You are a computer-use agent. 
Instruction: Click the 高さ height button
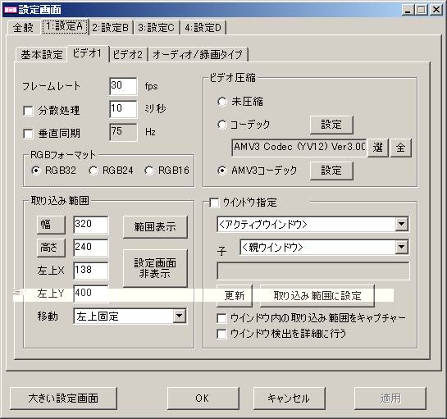(51, 248)
